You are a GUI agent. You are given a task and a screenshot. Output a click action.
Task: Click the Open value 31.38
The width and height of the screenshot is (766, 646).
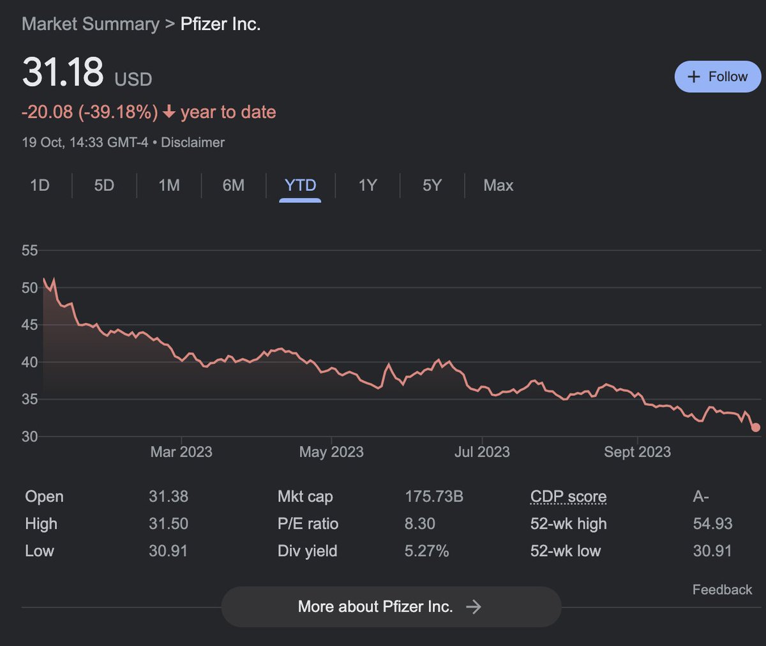(169, 497)
